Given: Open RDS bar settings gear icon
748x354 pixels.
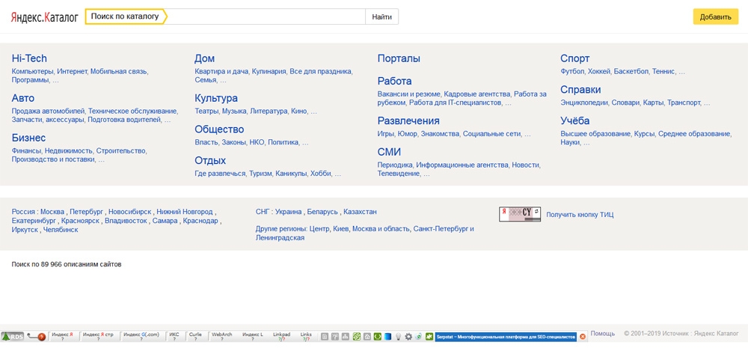Looking at the screenshot, I should pyautogui.click(x=408, y=336).
